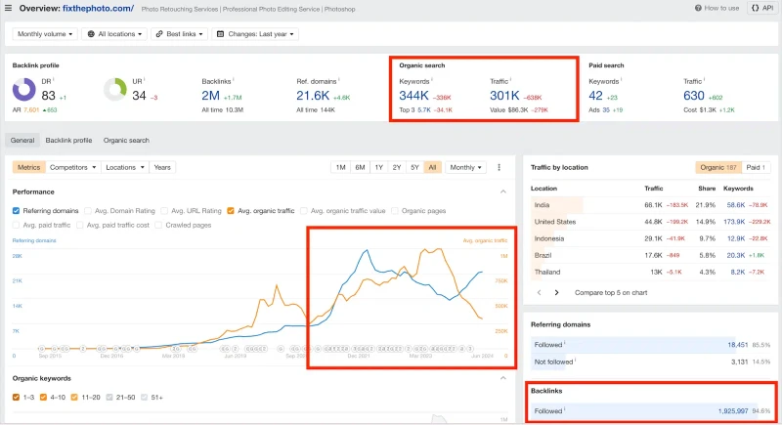The height and width of the screenshot is (425, 782).
Task: Click the DR donut chart icon
Action: (x=23, y=90)
